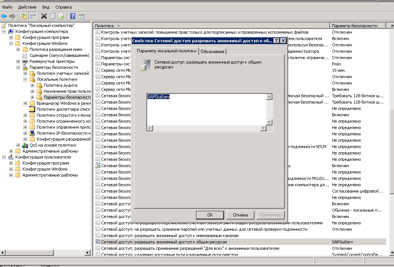Click the Политики IP-безопасности icon
Image resolution: width=394 pixels, height=267 pixels.
point(32,133)
